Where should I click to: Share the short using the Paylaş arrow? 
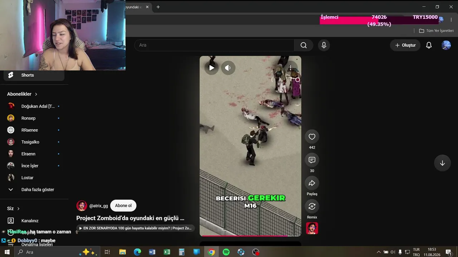312,183
